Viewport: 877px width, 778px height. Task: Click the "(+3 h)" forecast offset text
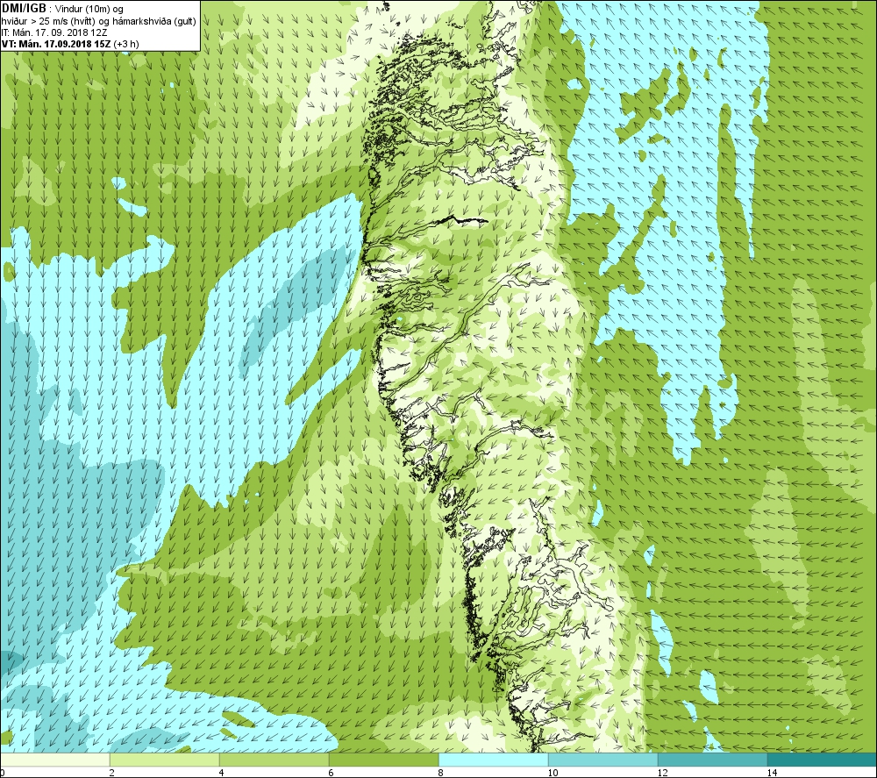coord(126,44)
